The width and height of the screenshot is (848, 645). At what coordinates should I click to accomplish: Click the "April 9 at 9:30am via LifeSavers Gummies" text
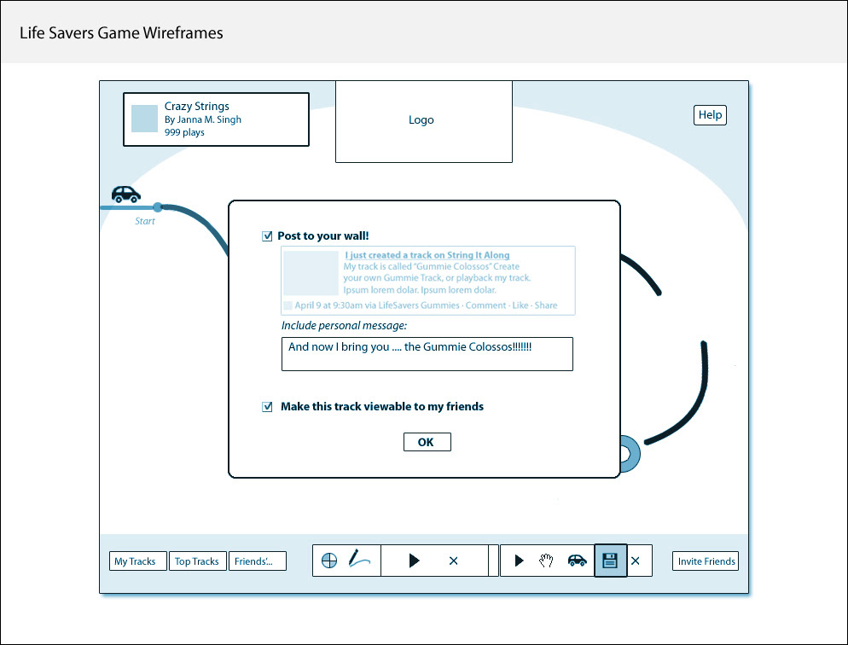click(x=377, y=305)
